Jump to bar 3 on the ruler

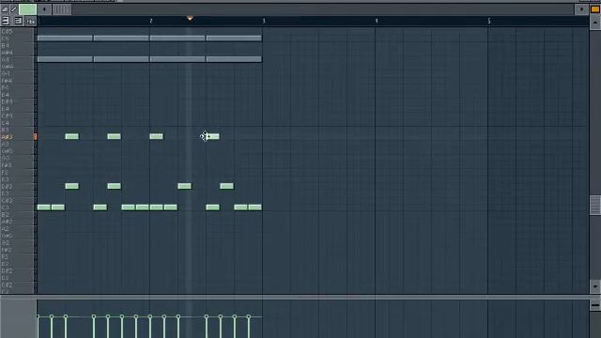[264, 21]
